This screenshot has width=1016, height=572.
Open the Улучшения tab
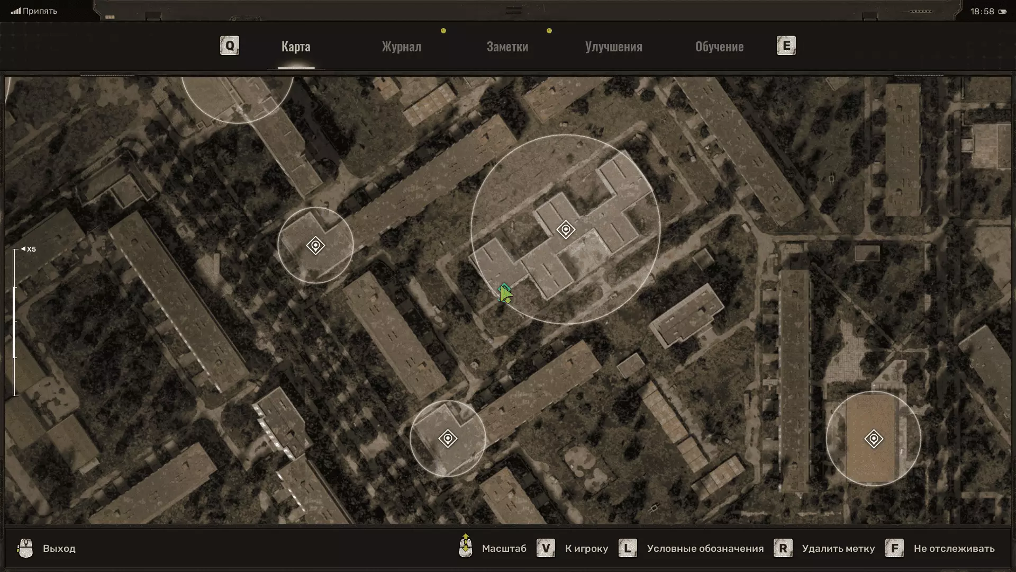click(x=613, y=47)
